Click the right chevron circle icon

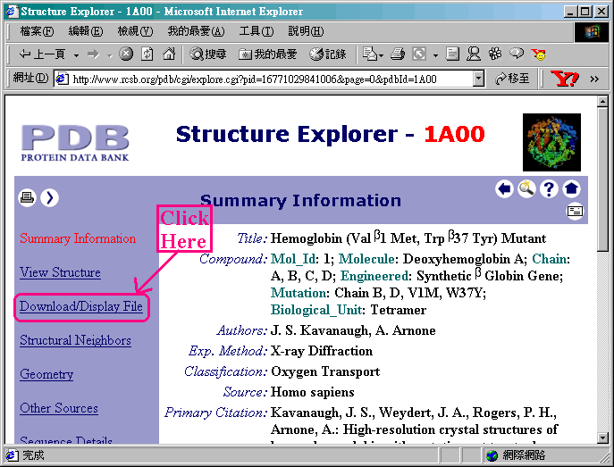[50, 197]
